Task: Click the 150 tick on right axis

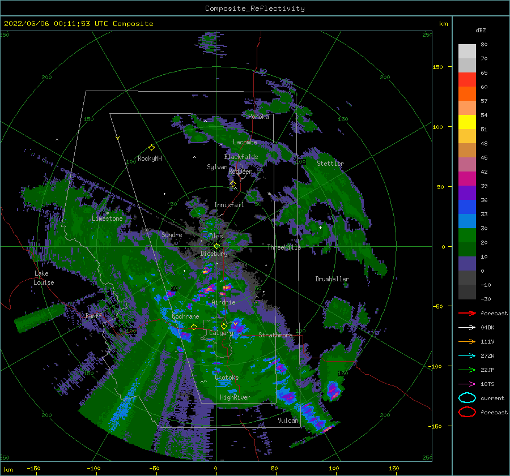Action: [x=437, y=67]
